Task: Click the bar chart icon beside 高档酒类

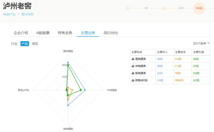Action: click(x=133, y=59)
